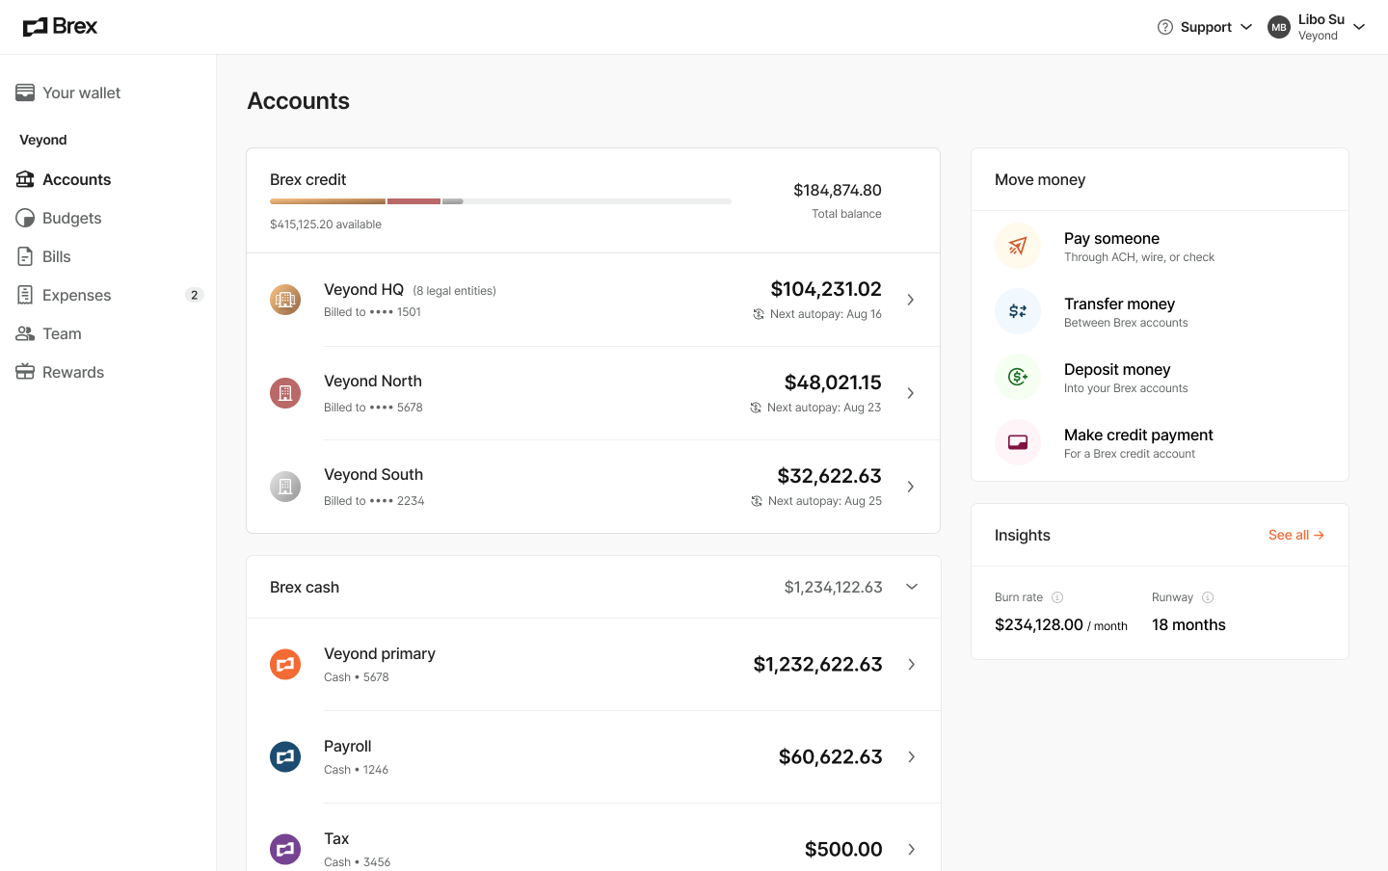The image size is (1388, 871).
Task: Click the Your wallet card icon
Action: click(25, 92)
